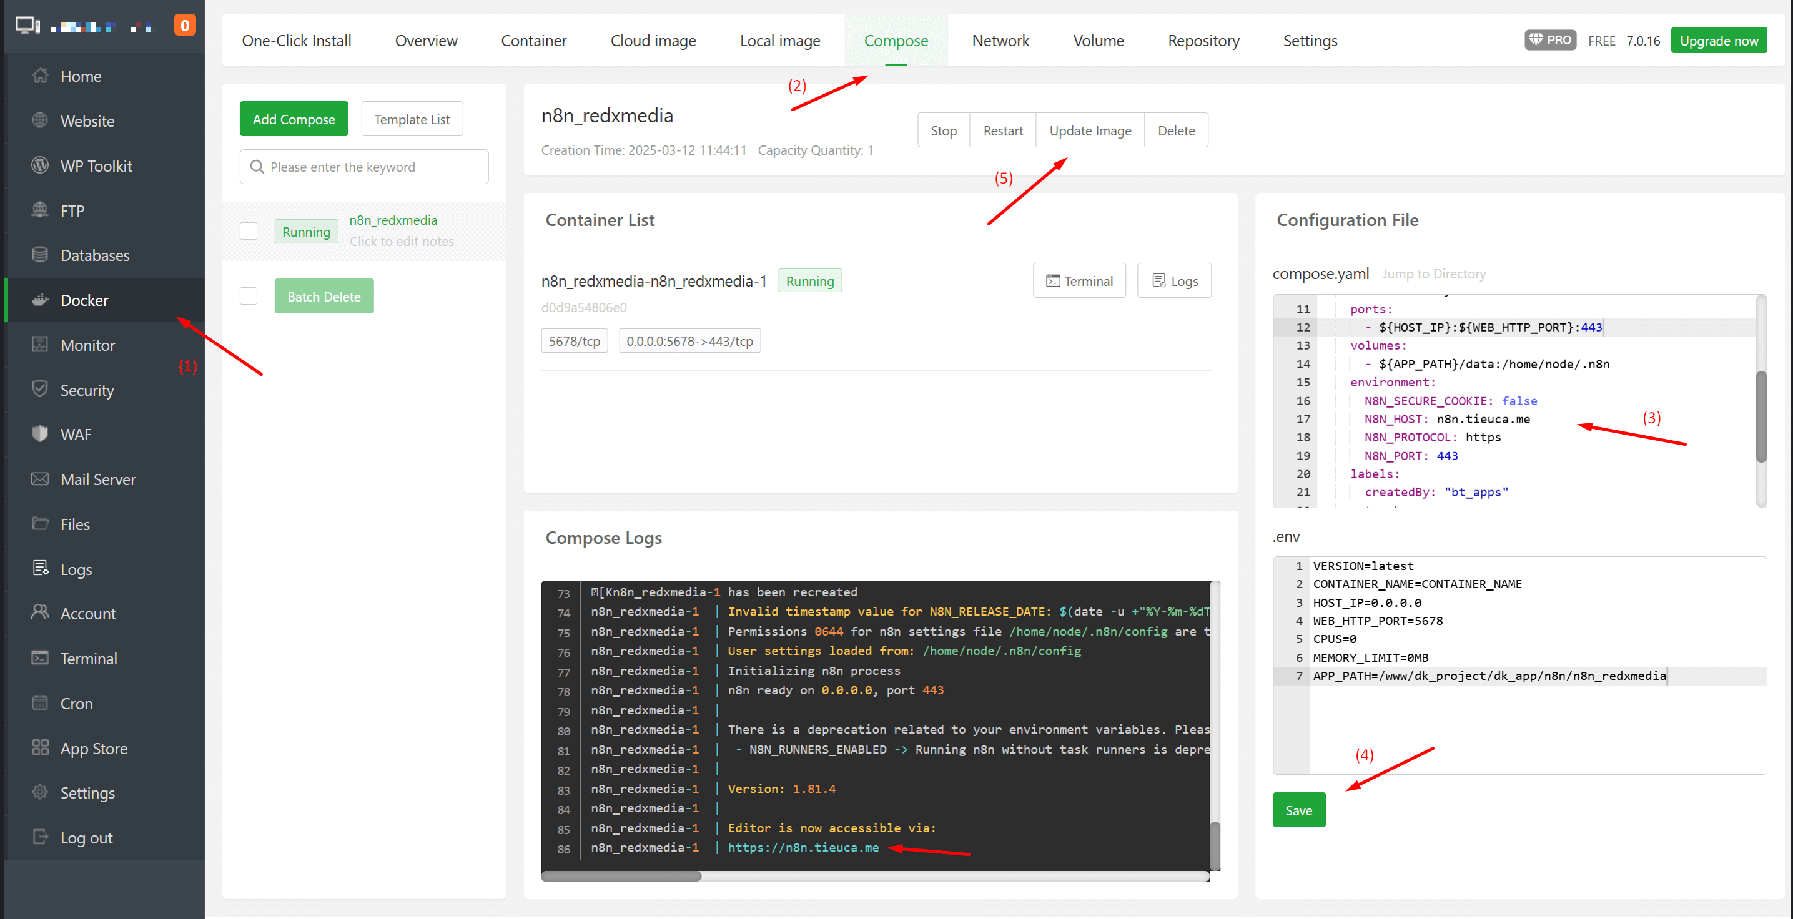Click Jump to Directory link
The image size is (1793, 919).
[1433, 273]
